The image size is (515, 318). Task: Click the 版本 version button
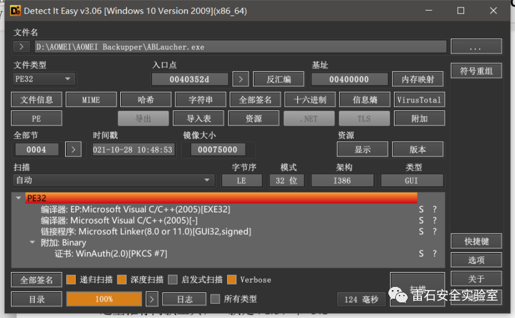(x=418, y=149)
